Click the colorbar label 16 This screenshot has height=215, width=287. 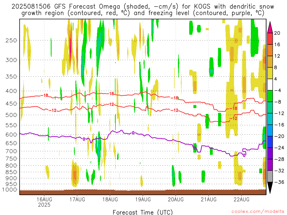277,45
